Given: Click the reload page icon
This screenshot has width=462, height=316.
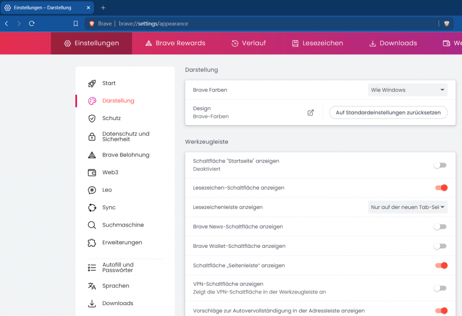Looking at the screenshot, I should pyautogui.click(x=32, y=23).
